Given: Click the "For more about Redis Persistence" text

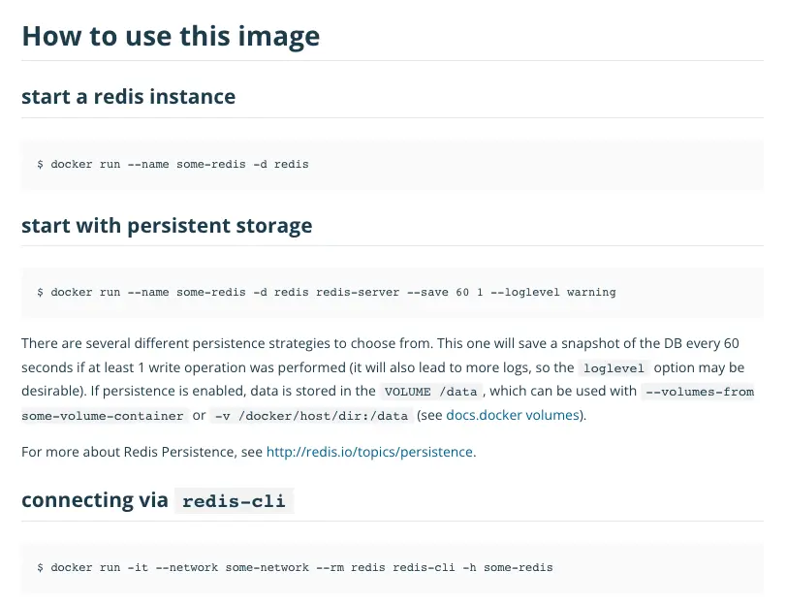Looking at the screenshot, I should coord(141,452).
